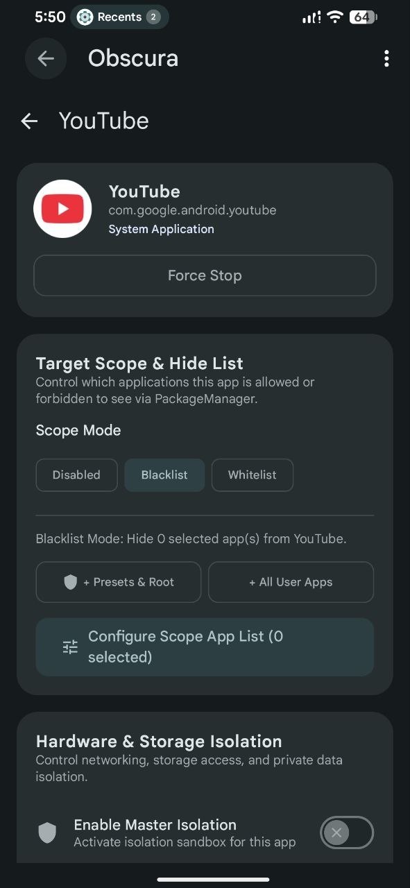Add Presets & Root to hide list
The height and width of the screenshot is (888, 410).
pos(119,582)
